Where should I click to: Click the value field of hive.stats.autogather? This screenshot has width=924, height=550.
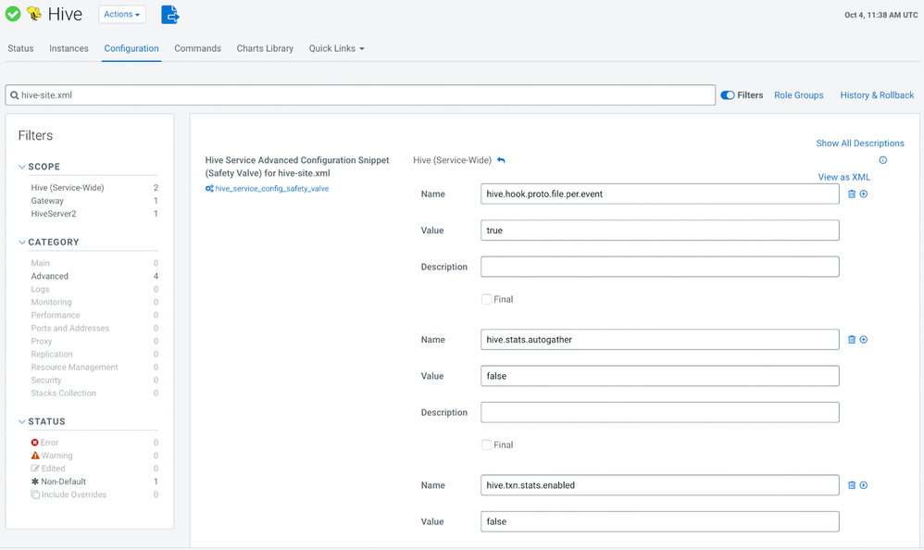[x=659, y=376]
